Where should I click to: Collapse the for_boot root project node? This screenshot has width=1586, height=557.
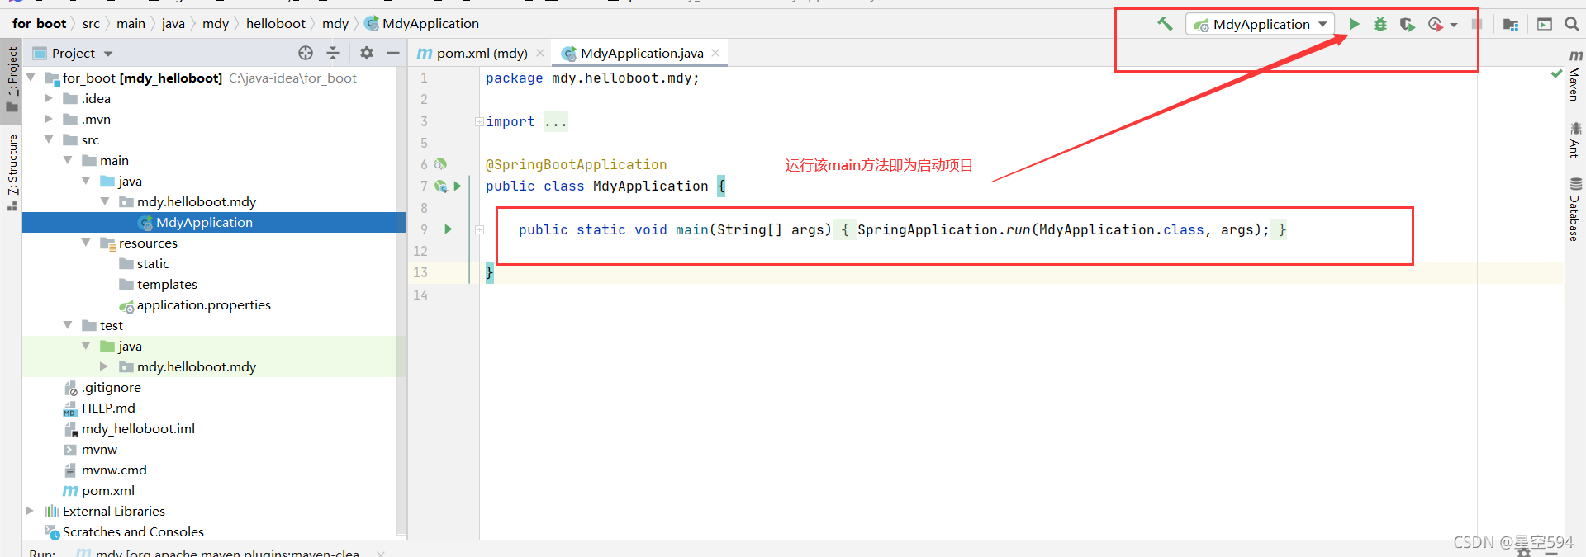(31, 78)
